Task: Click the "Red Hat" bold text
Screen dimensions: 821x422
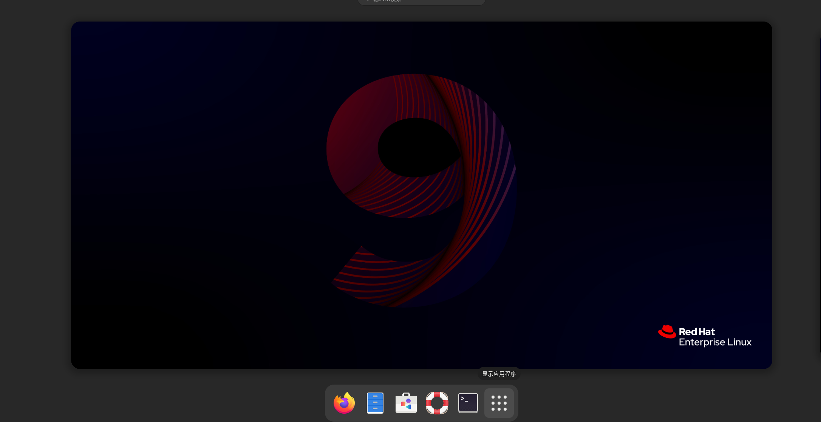Action: point(697,332)
